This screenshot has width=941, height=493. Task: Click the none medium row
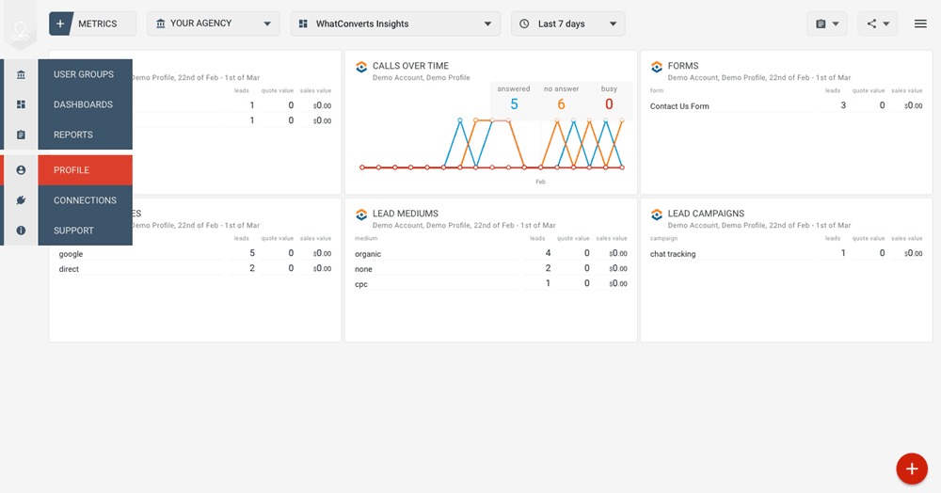click(490, 269)
